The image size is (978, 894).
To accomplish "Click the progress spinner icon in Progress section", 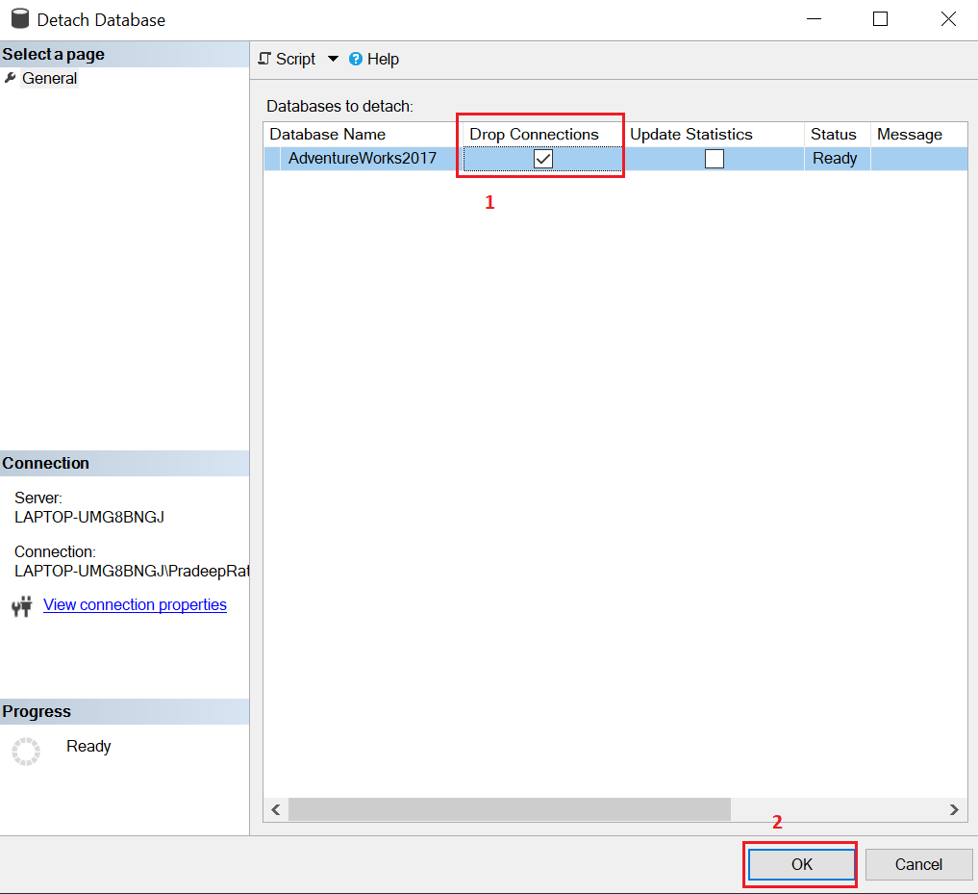I will point(25,751).
